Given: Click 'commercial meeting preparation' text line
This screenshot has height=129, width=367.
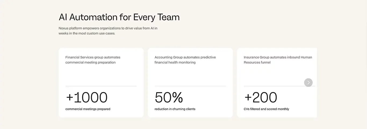Looking at the screenshot, I should [91, 62].
